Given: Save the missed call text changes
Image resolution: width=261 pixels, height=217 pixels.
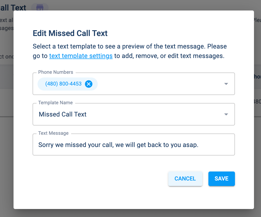Looking at the screenshot, I should tap(221, 179).
